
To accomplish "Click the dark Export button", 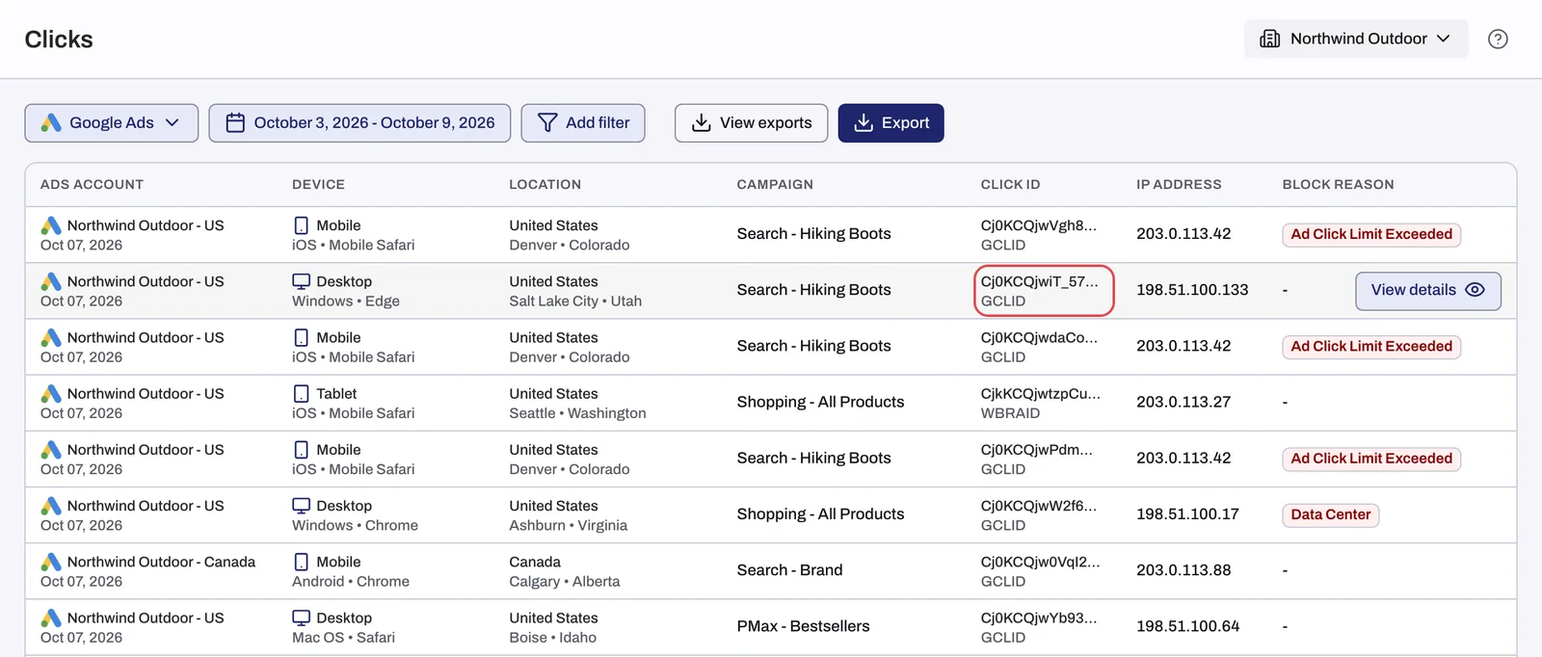I will coord(891,123).
